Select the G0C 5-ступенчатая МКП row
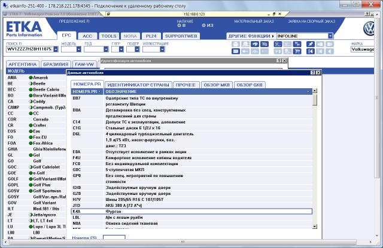 pos(191,170)
